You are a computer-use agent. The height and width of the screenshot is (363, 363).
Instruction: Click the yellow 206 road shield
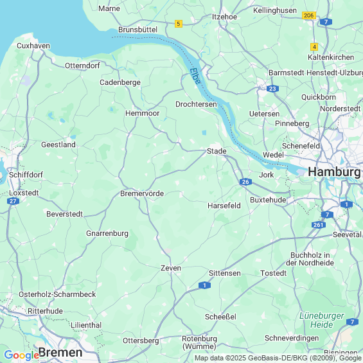[309, 15]
